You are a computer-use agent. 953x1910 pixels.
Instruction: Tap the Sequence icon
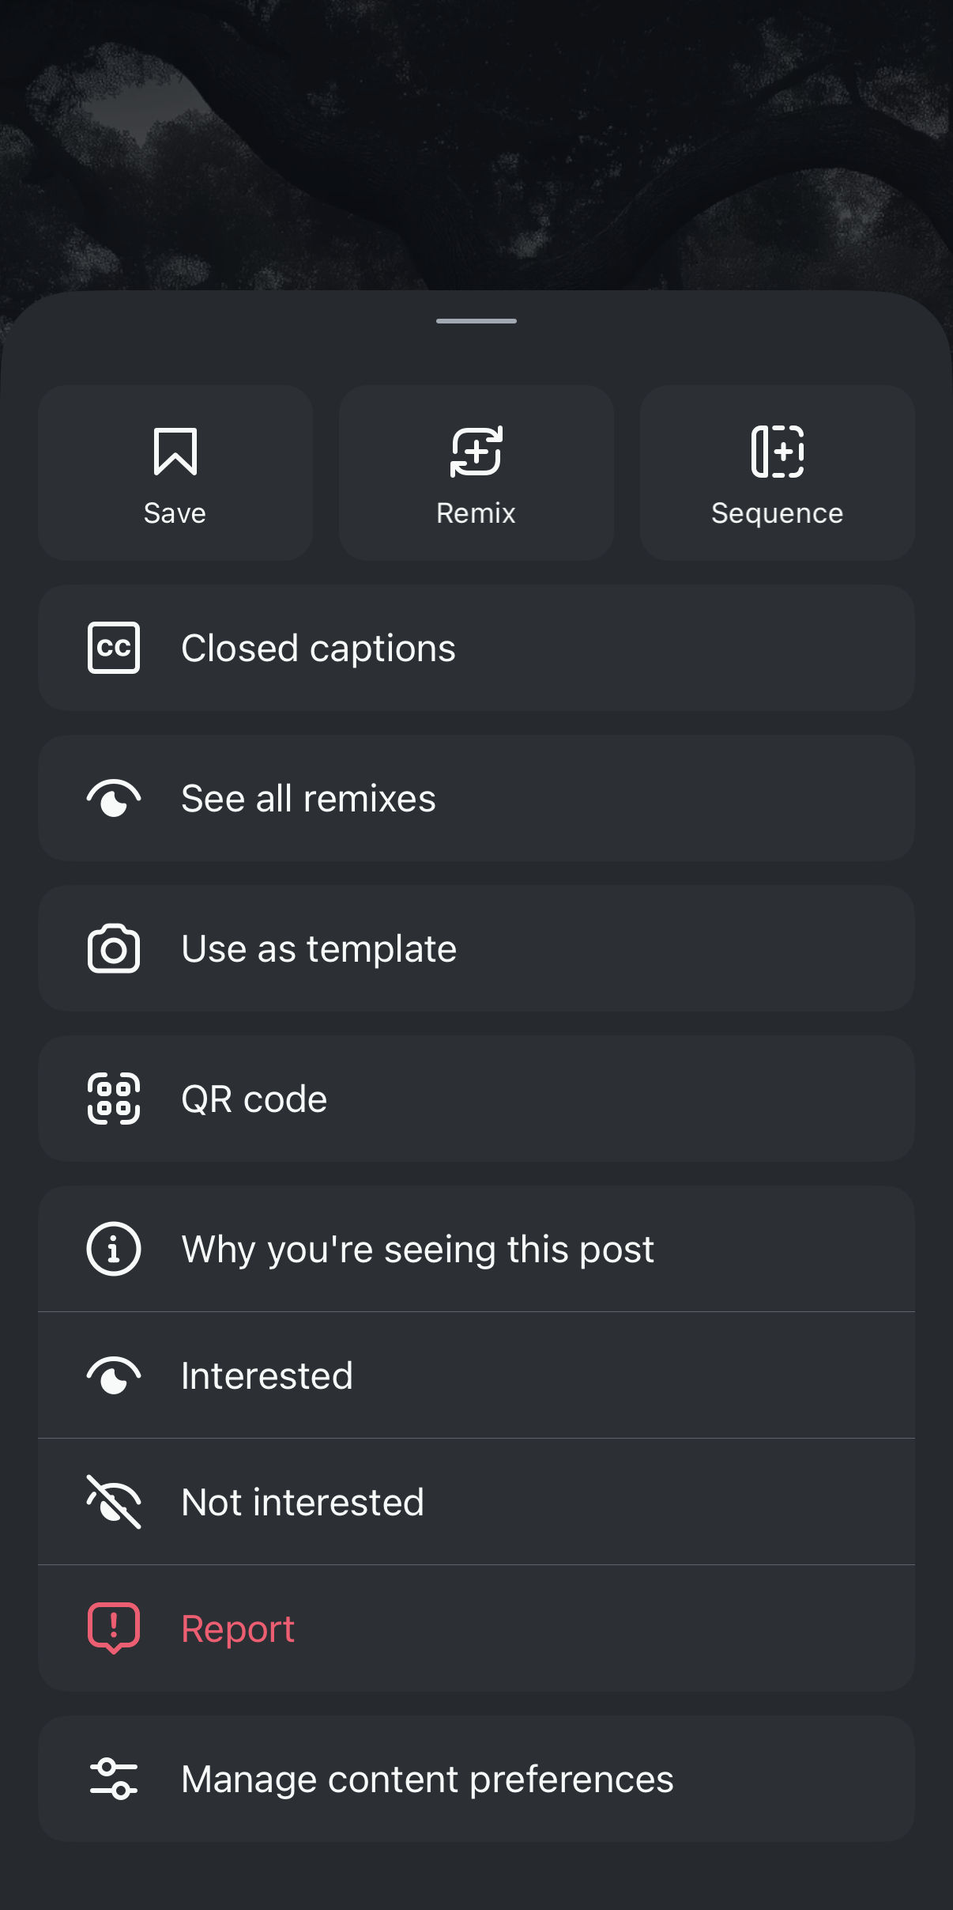[778, 452]
